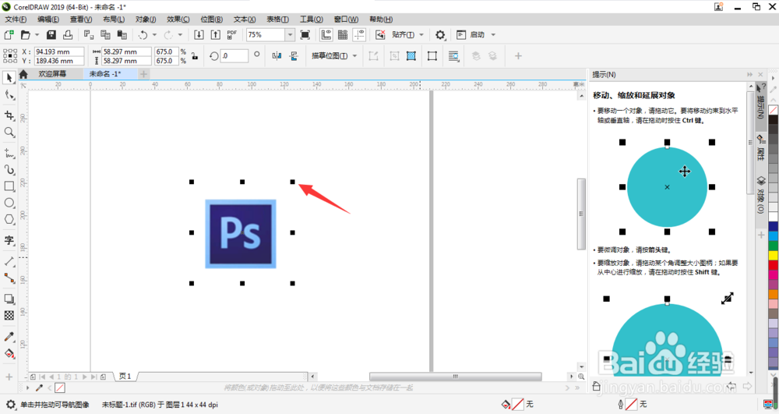Add a new document tab with plus
779x414 pixels.
[143, 74]
